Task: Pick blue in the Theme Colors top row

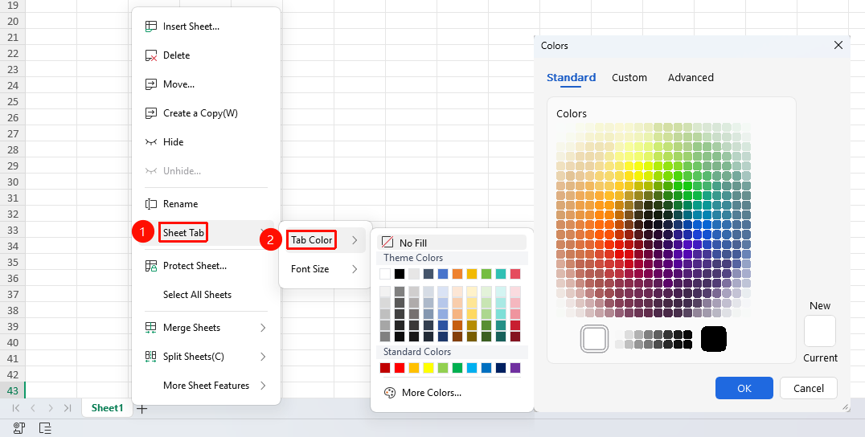Action: 442,274
